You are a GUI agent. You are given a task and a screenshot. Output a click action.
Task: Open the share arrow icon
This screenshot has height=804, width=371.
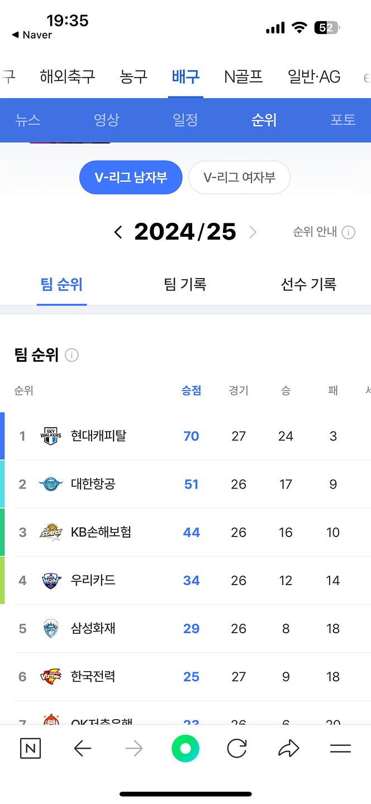288,748
